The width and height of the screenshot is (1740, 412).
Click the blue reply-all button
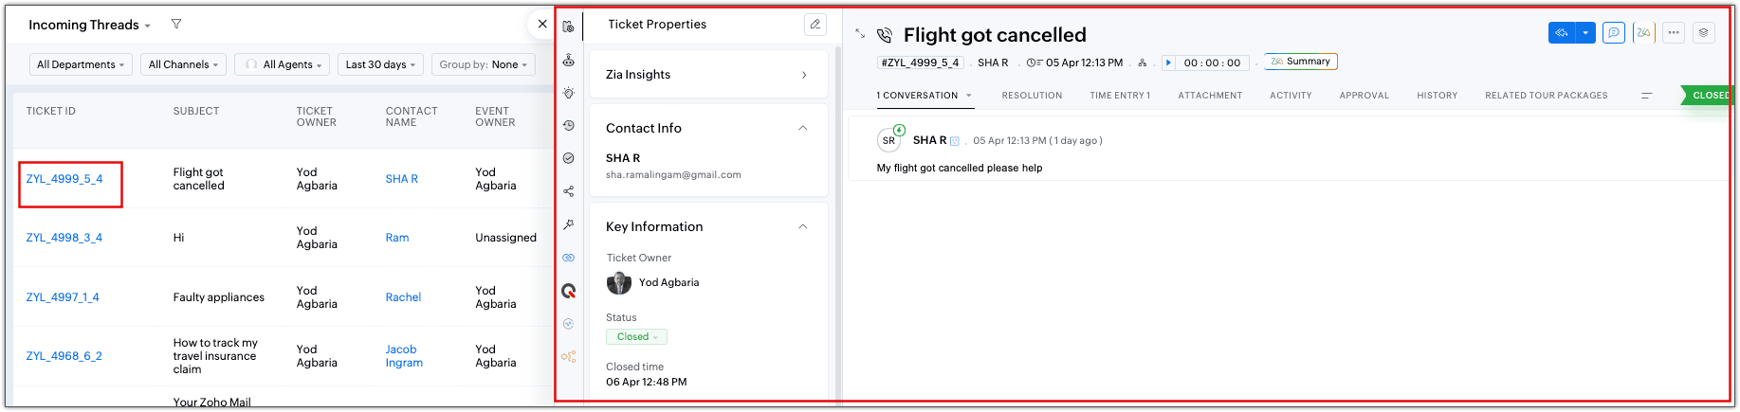[1562, 33]
